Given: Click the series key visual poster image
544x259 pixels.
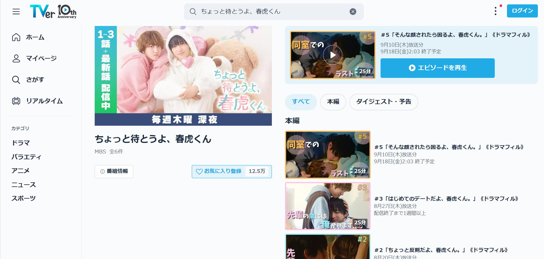Looking at the screenshot, I should (x=183, y=76).
